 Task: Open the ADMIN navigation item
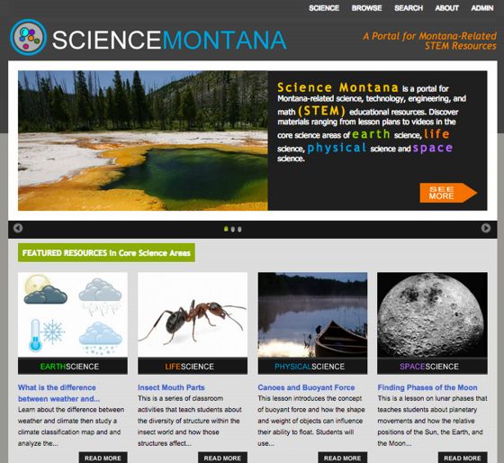tap(482, 8)
